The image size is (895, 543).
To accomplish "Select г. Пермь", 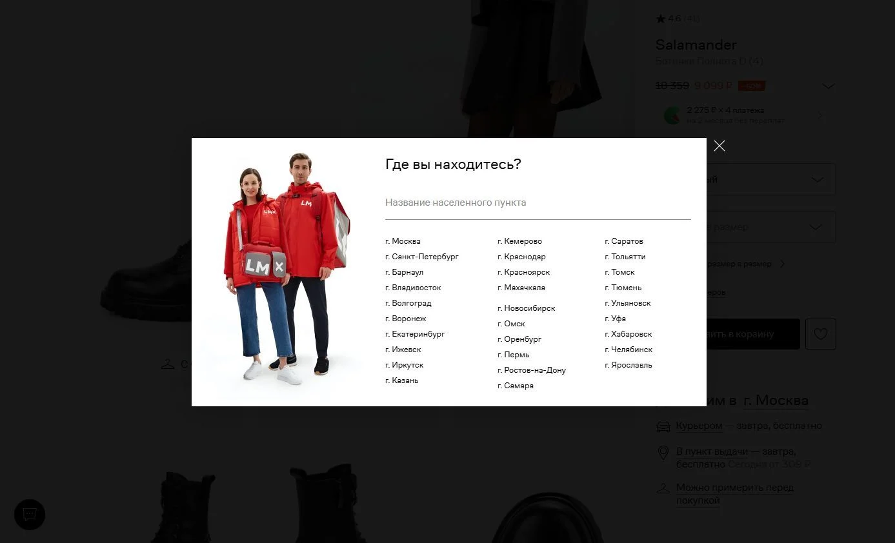I will pos(514,355).
